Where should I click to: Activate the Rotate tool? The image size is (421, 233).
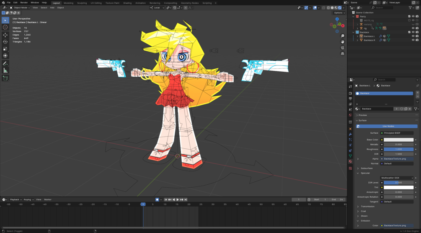tap(5, 41)
